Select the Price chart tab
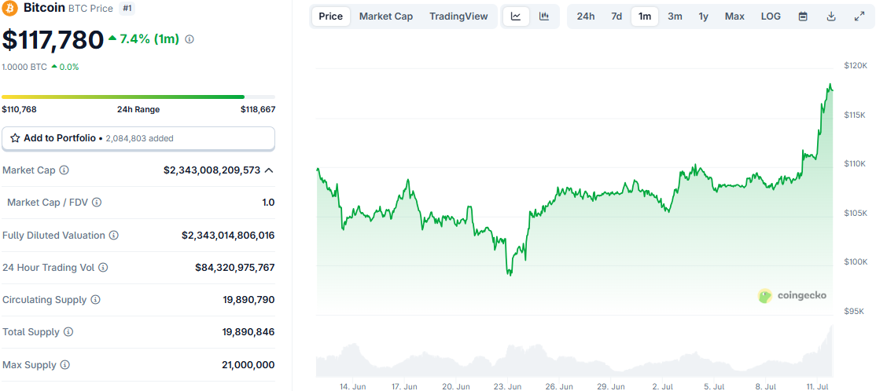Viewport: 876px width, 391px height. (x=331, y=16)
